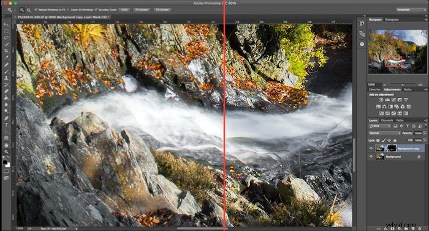
Task: Add a Vibrance adjustment
Action: pyautogui.click(x=406, y=100)
